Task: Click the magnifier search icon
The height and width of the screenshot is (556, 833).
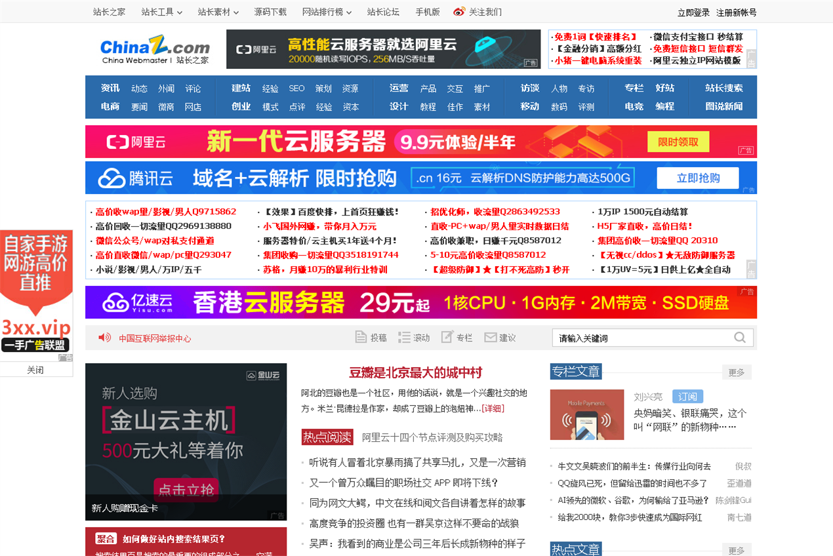Action: click(x=740, y=338)
